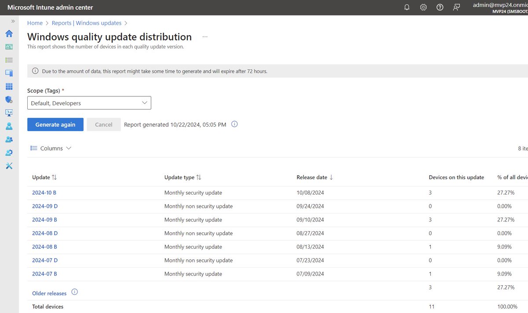Click the total device count 11
The width and height of the screenshot is (528, 313).
coord(432,306)
